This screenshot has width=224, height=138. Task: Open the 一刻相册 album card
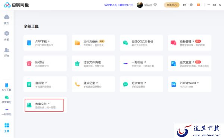coord(141,64)
